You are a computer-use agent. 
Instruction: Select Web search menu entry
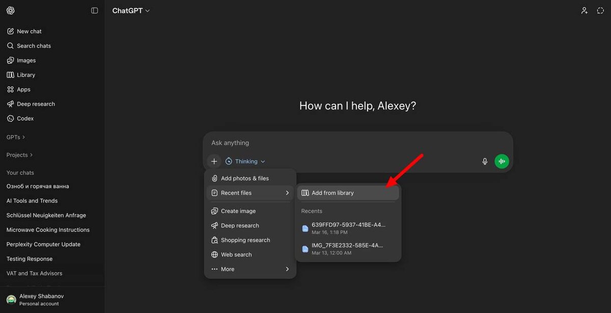click(250, 254)
